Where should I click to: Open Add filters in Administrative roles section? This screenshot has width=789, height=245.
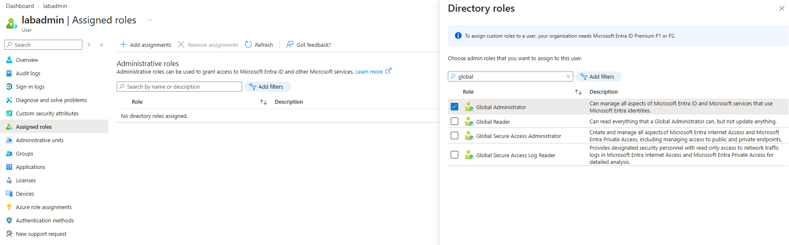(x=267, y=87)
